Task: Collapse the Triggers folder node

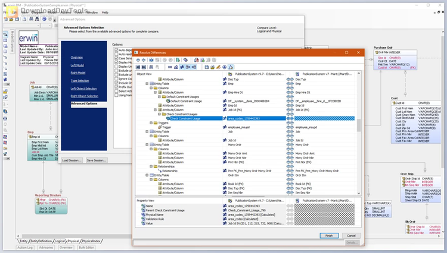Action: tap(151, 123)
